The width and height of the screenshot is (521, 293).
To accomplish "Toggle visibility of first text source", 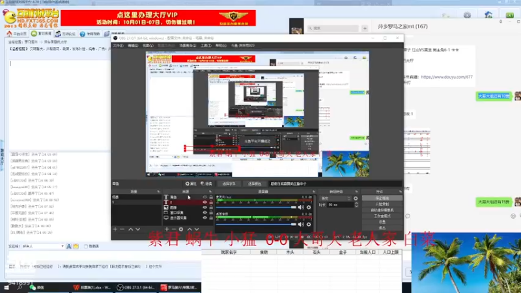I will point(204,197).
